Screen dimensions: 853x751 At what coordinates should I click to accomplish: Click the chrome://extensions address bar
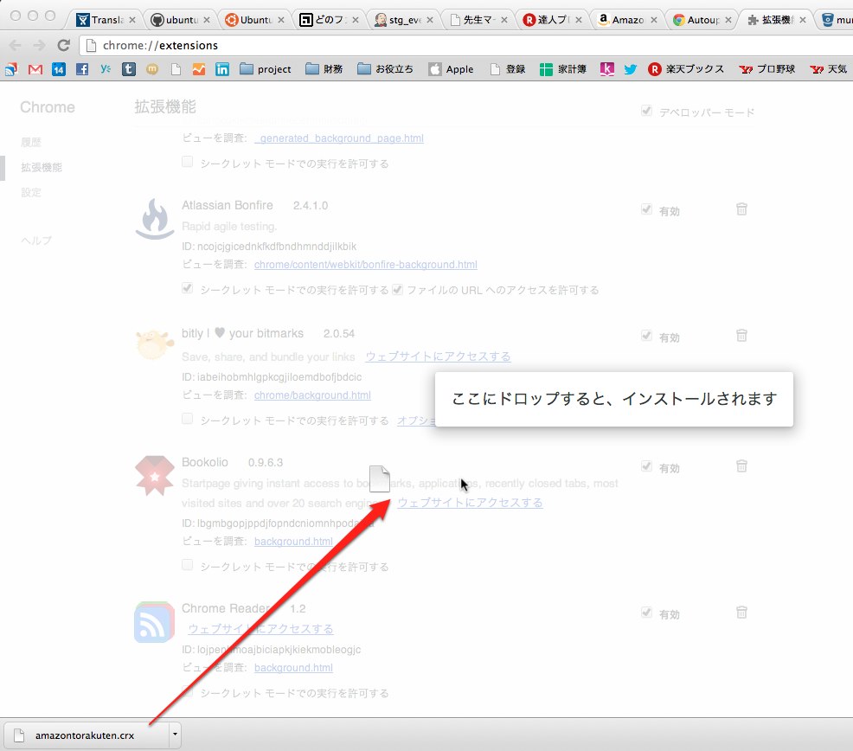[465, 45]
